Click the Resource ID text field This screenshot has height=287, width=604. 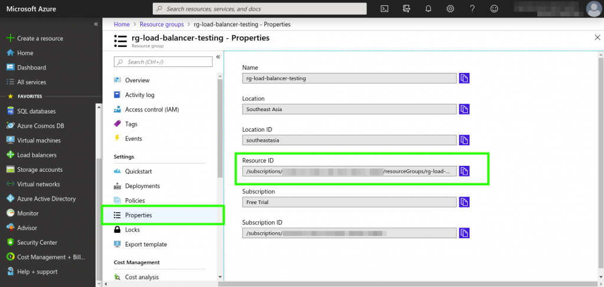tap(349, 171)
